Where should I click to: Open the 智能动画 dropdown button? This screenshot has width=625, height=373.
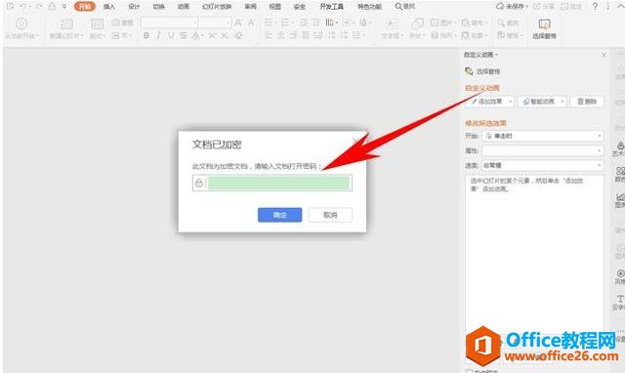pyautogui.click(x=542, y=102)
